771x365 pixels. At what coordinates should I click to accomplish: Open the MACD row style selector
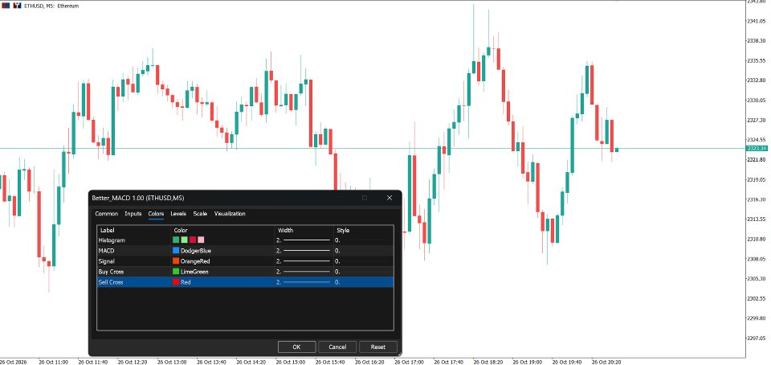363,251
